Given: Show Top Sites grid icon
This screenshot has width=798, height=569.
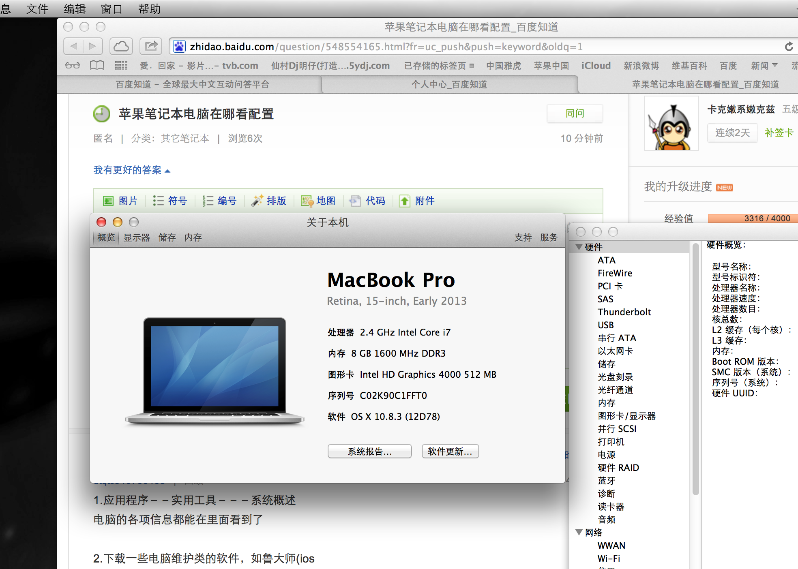Looking at the screenshot, I should pos(121,65).
